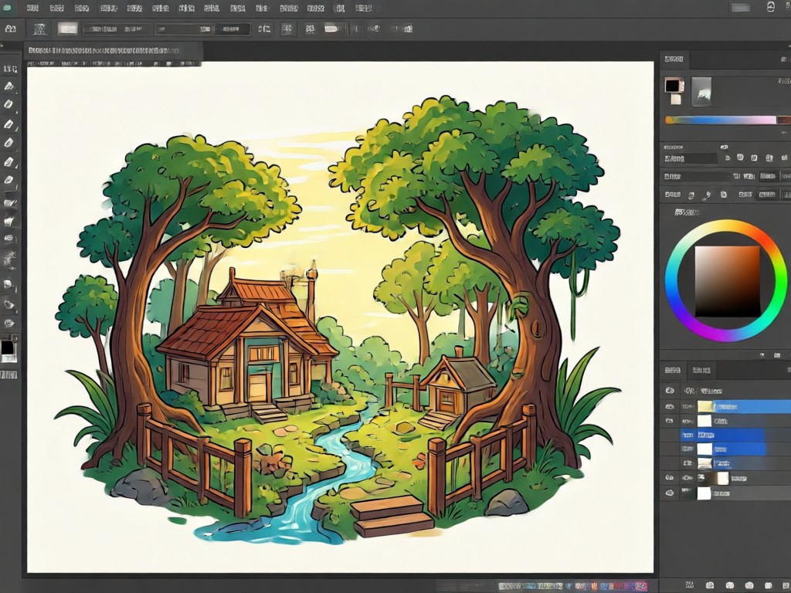
Task: Pick a hue on the color wheel ring
Action: pyautogui.click(x=726, y=225)
